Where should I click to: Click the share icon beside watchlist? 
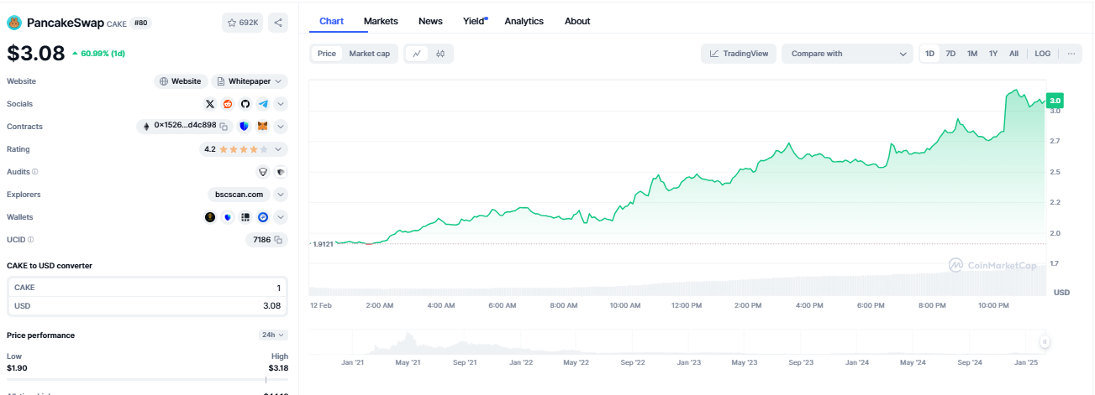click(x=278, y=23)
